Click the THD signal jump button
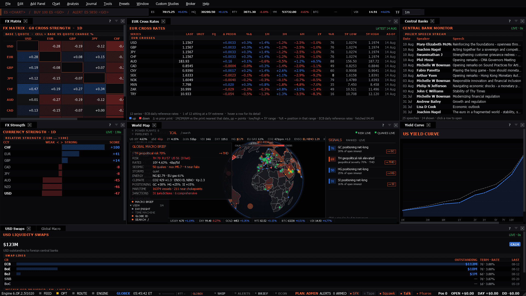Image resolution: width=526 pixels, height=296 pixels. [x=390, y=162]
